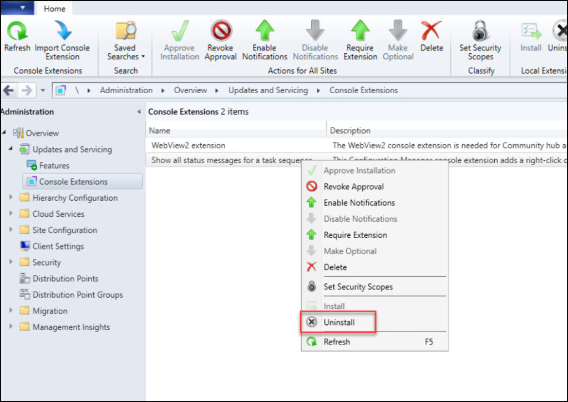Open the Migration folder in the tree
568x402 pixels.
pos(44,311)
